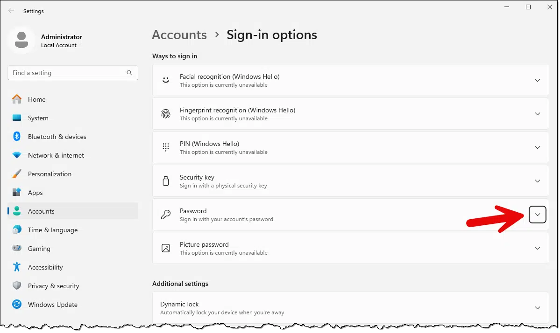This screenshot has height=333, width=560.
Task: Click the Facial recognition (Windows Hello) title
Action: 230,76
